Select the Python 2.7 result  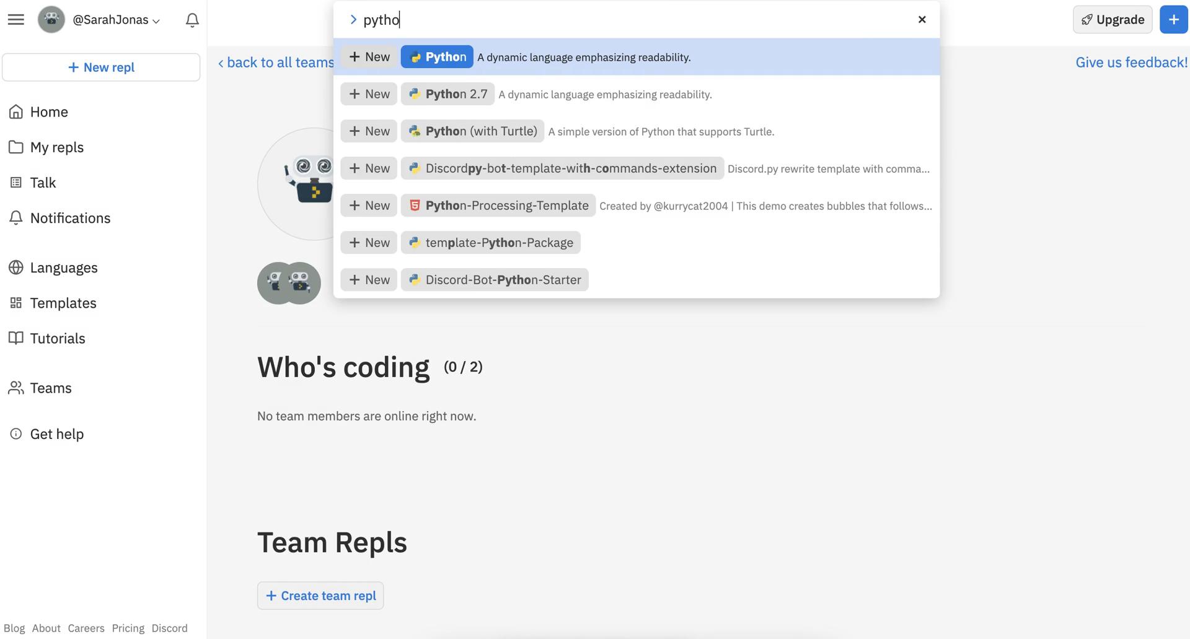(447, 94)
